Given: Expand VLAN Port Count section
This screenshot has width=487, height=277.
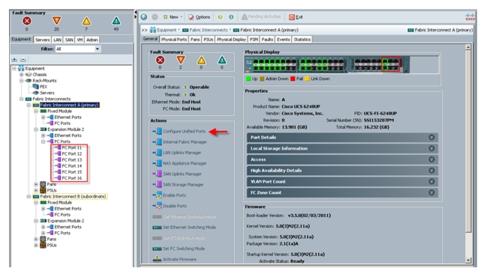Looking at the screenshot, I should [342, 182].
